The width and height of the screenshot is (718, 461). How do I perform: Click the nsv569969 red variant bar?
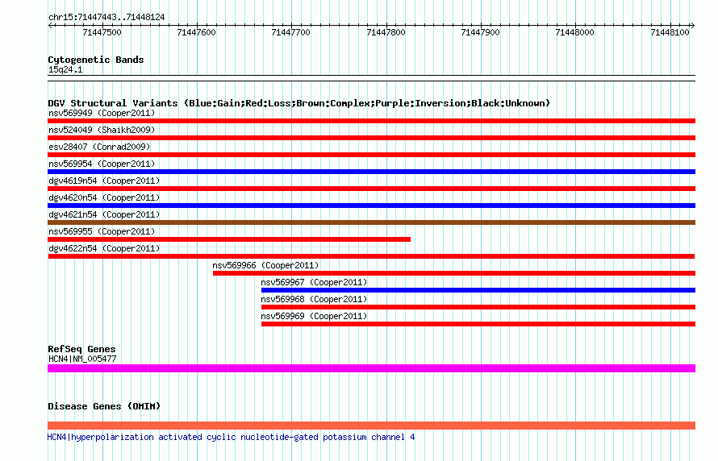pos(478,324)
